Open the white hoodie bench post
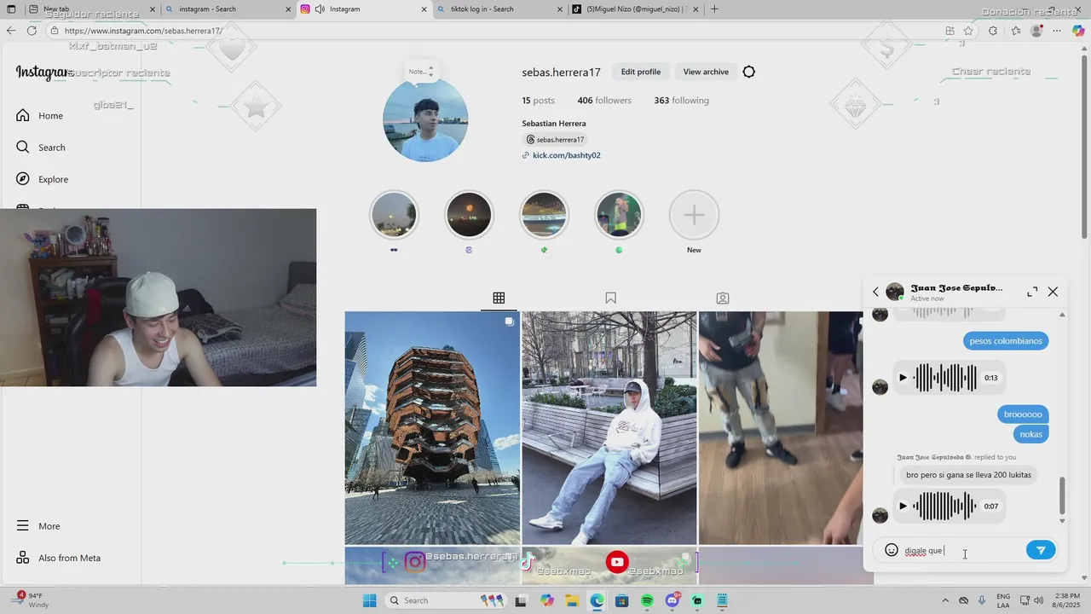1091x614 pixels. click(x=609, y=428)
